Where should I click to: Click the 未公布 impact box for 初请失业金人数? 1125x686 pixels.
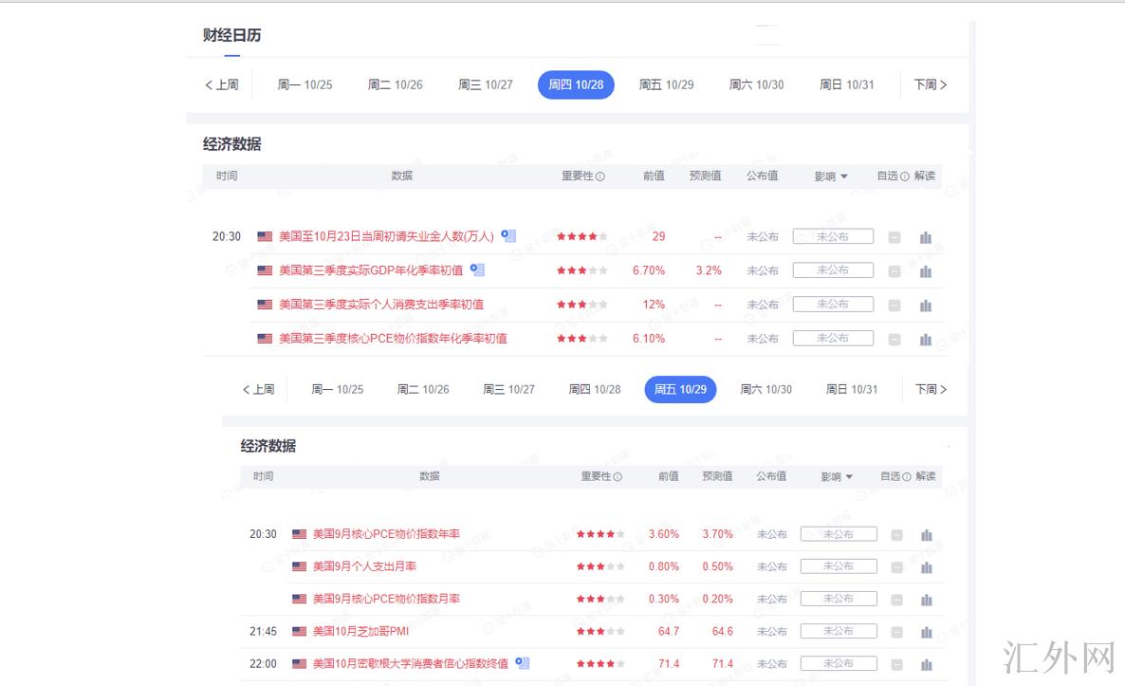(x=833, y=236)
